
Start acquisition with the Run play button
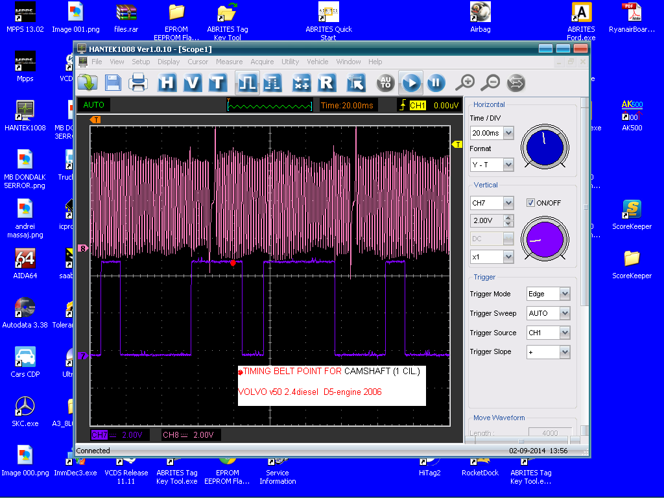pyautogui.click(x=411, y=83)
